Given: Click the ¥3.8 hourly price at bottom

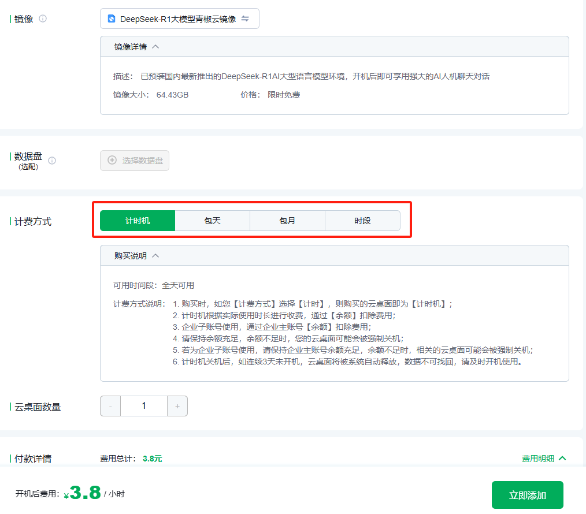Looking at the screenshot, I should click(82, 493).
